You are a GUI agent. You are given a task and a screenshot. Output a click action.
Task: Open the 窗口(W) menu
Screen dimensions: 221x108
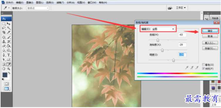[92, 3]
